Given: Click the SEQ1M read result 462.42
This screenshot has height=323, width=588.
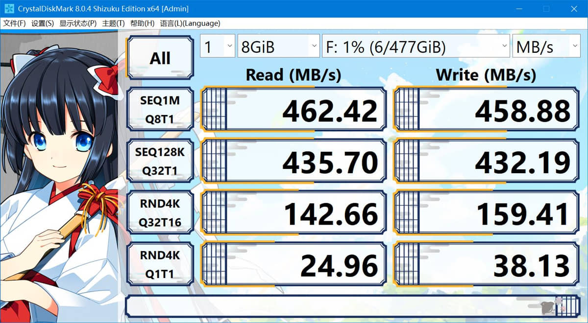Looking at the screenshot, I should pyautogui.click(x=294, y=110).
